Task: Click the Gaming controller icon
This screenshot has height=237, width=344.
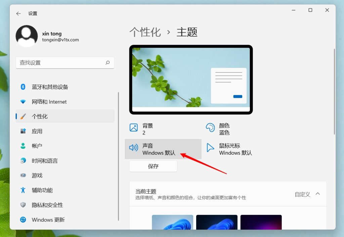Action: [x=23, y=175]
